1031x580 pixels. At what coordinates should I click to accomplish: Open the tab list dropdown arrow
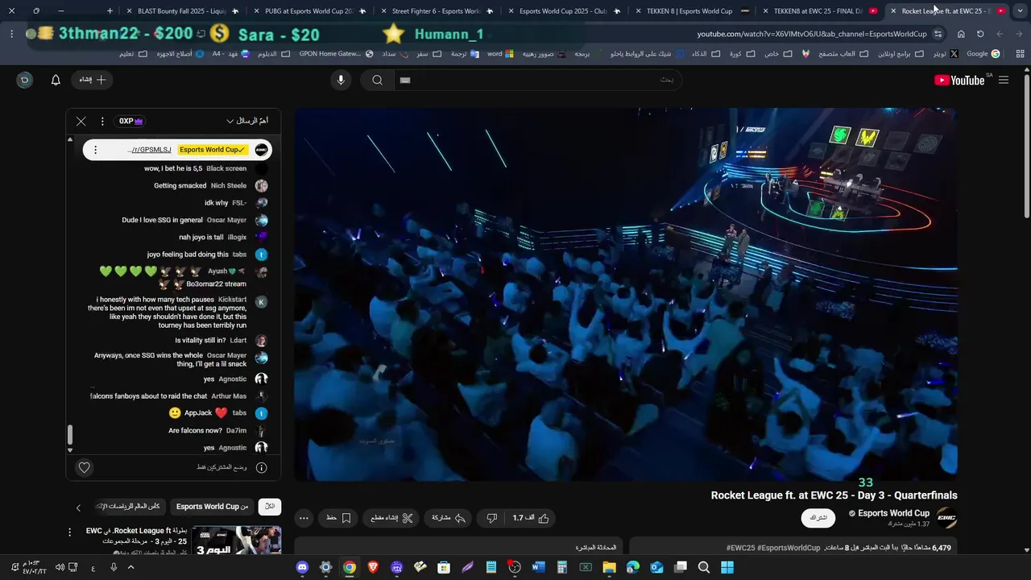pos(1020,11)
